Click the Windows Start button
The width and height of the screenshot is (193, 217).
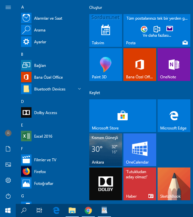click(8, 210)
